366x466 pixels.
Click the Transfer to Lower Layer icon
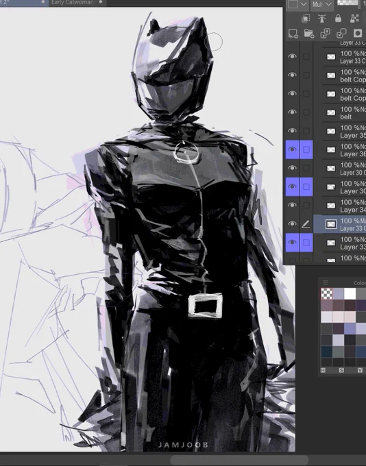pos(326,34)
